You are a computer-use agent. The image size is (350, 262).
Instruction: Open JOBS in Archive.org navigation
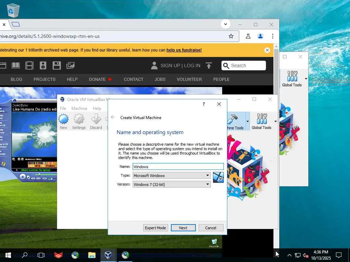click(x=160, y=79)
